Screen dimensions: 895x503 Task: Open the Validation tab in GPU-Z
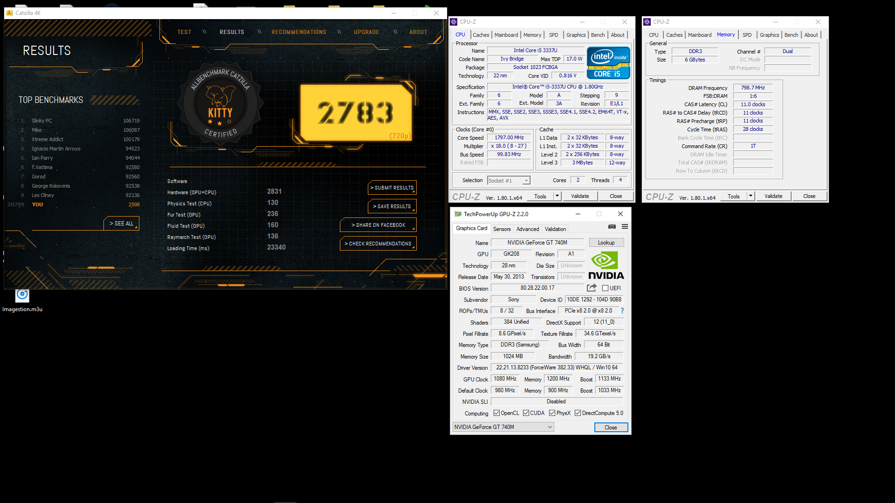click(x=555, y=229)
